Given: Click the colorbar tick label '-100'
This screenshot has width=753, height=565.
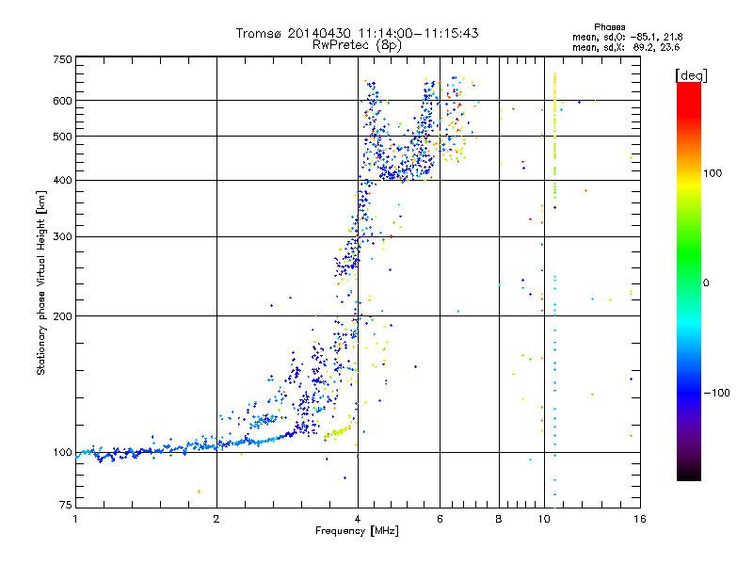Looking at the screenshot, I should pyautogui.click(x=716, y=393).
